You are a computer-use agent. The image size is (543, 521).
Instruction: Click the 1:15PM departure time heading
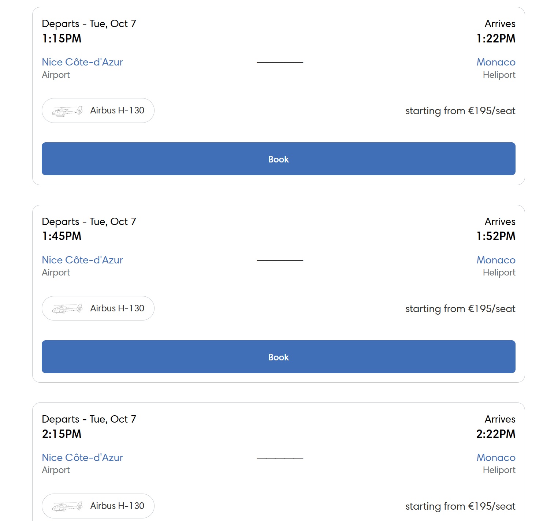coord(62,38)
